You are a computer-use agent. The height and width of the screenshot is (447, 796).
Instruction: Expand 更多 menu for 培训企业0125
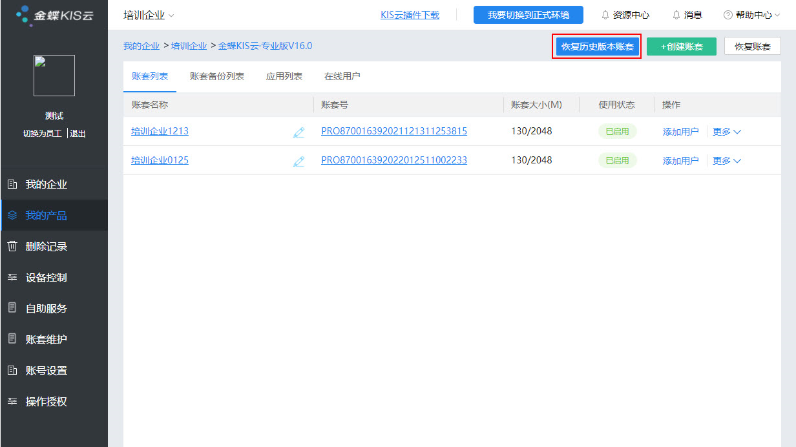[727, 161]
